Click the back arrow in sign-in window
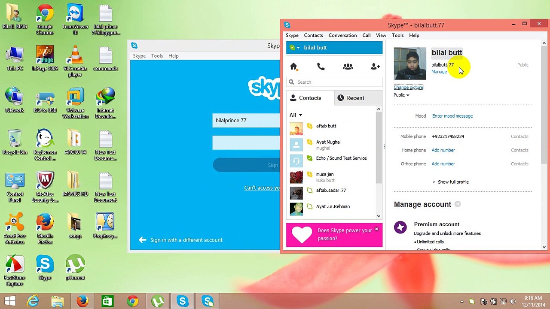The height and width of the screenshot is (309, 550). point(143,240)
